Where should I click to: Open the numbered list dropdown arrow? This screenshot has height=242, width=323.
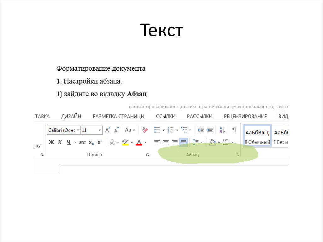coord(177,130)
